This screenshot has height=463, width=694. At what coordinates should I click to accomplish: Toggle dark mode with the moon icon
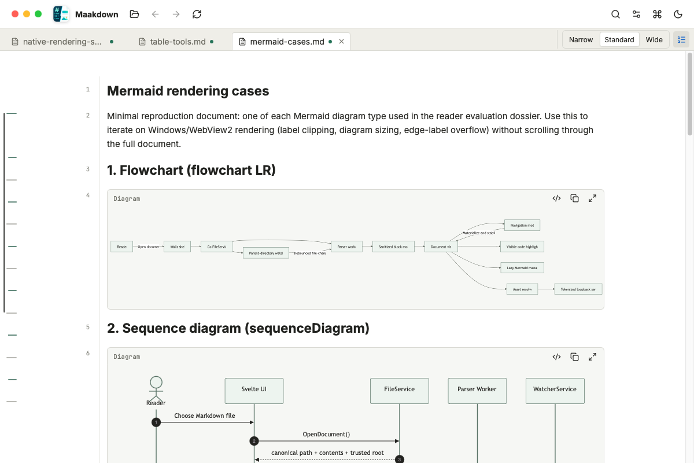coord(678,14)
